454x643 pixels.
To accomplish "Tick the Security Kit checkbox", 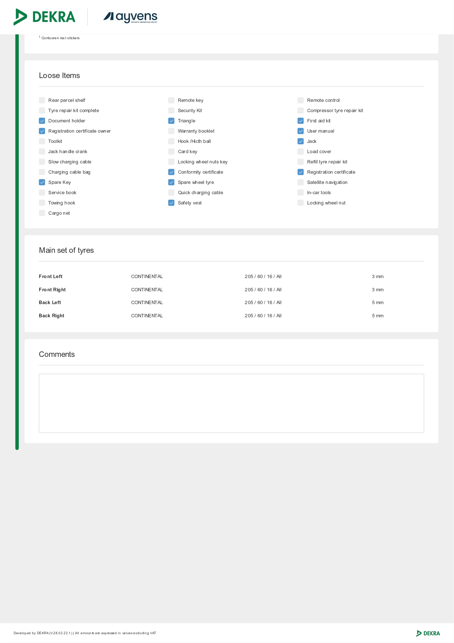I will coord(171,111).
